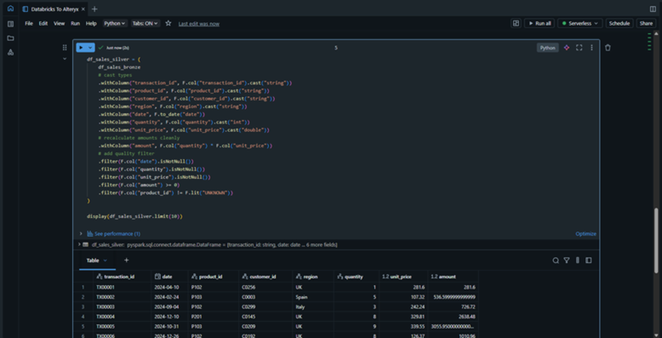
Task: Open the results table filter
Action: tap(566, 260)
